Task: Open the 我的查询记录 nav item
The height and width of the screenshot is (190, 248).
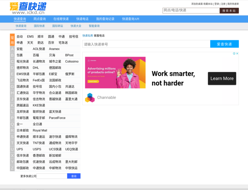Action: [x=105, y=19]
